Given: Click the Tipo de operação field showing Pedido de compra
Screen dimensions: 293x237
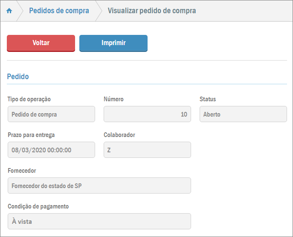Looking at the screenshot, I should point(51,114).
